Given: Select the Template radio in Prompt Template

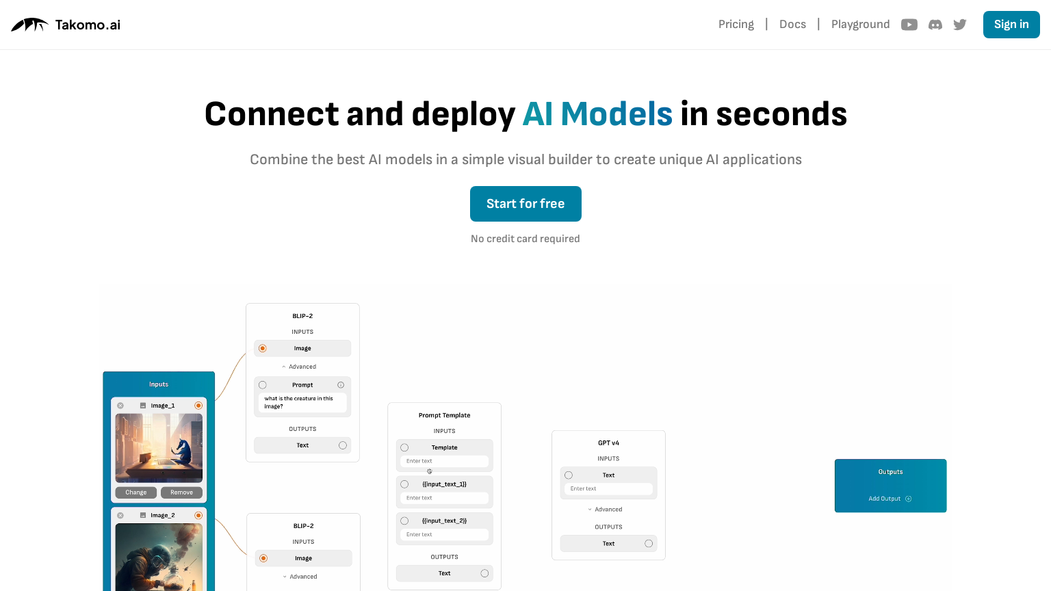Looking at the screenshot, I should [x=404, y=447].
